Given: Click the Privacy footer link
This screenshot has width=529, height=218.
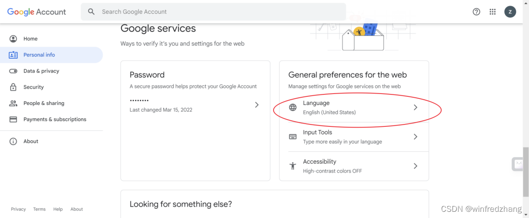Looking at the screenshot, I should pos(18,209).
